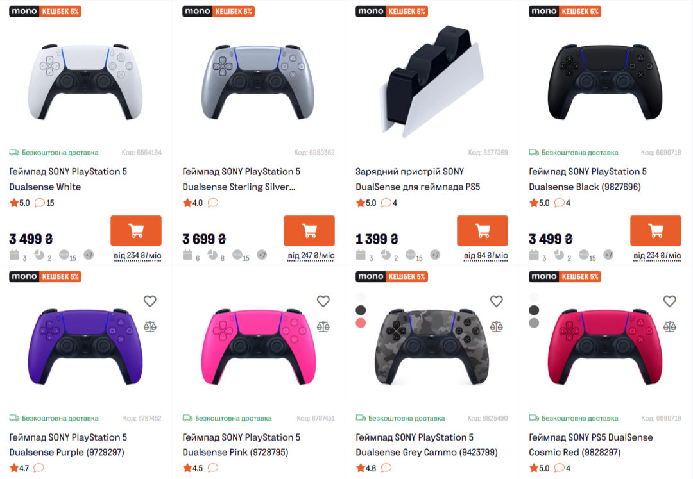The width and height of the screenshot is (693, 479).
Task: Select pink color swatch on Grey Cammo card
Action: coord(361,323)
